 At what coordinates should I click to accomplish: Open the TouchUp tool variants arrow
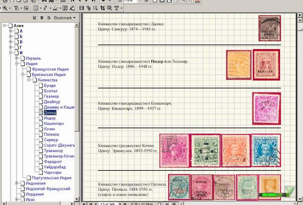[x=121, y=8]
